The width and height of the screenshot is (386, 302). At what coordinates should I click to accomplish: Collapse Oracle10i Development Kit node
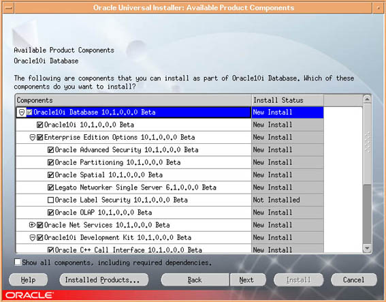tap(32, 238)
